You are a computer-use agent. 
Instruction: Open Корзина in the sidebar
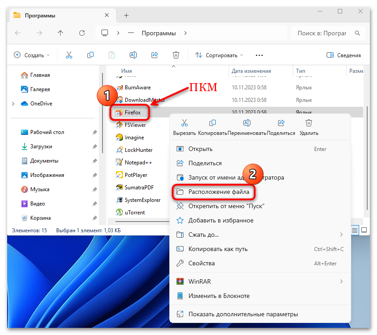[36, 218]
